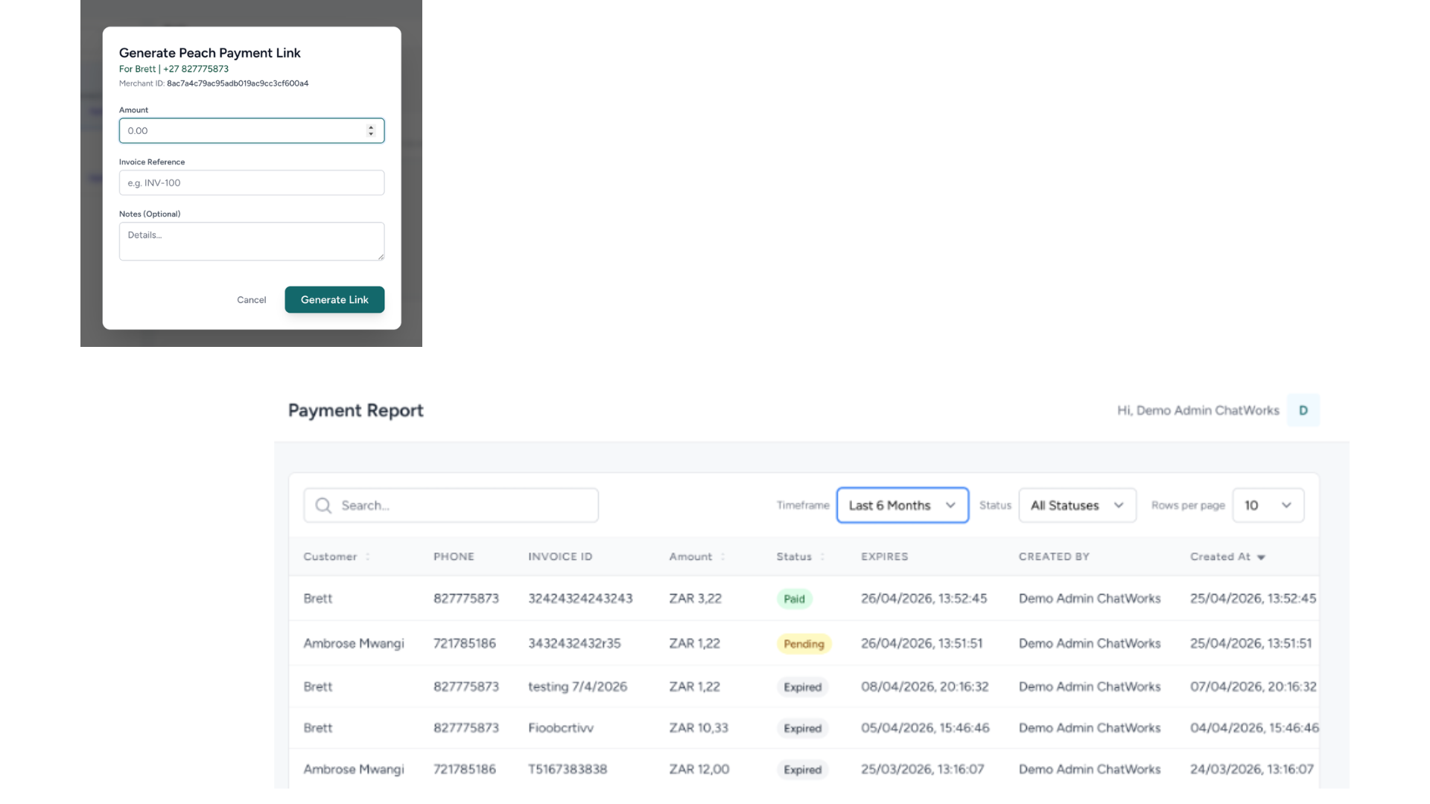Screen dimensions: 1430x804
Task: Click amount ZAR 10,33
Action: [x=699, y=728]
